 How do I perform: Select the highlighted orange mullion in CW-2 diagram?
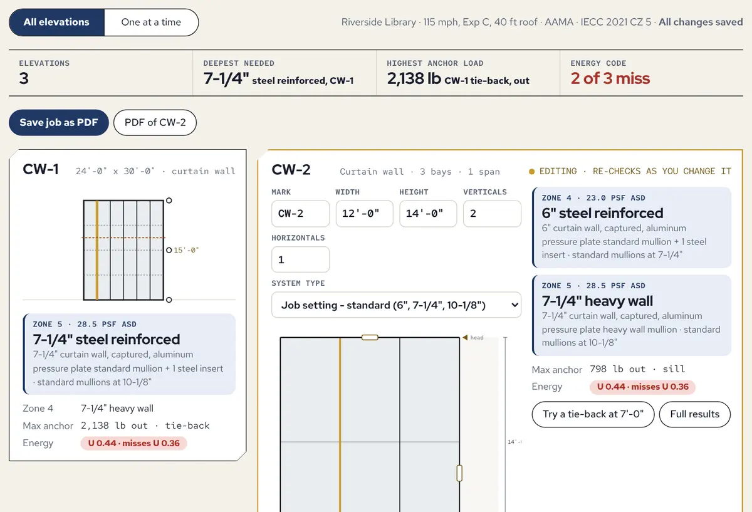pos(340,424)
